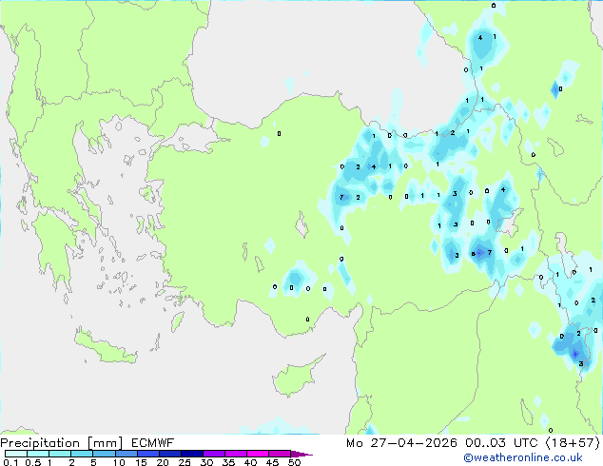Click the '35' legend scale label
This screenshot has height=466, width=603.
[228, 462]
